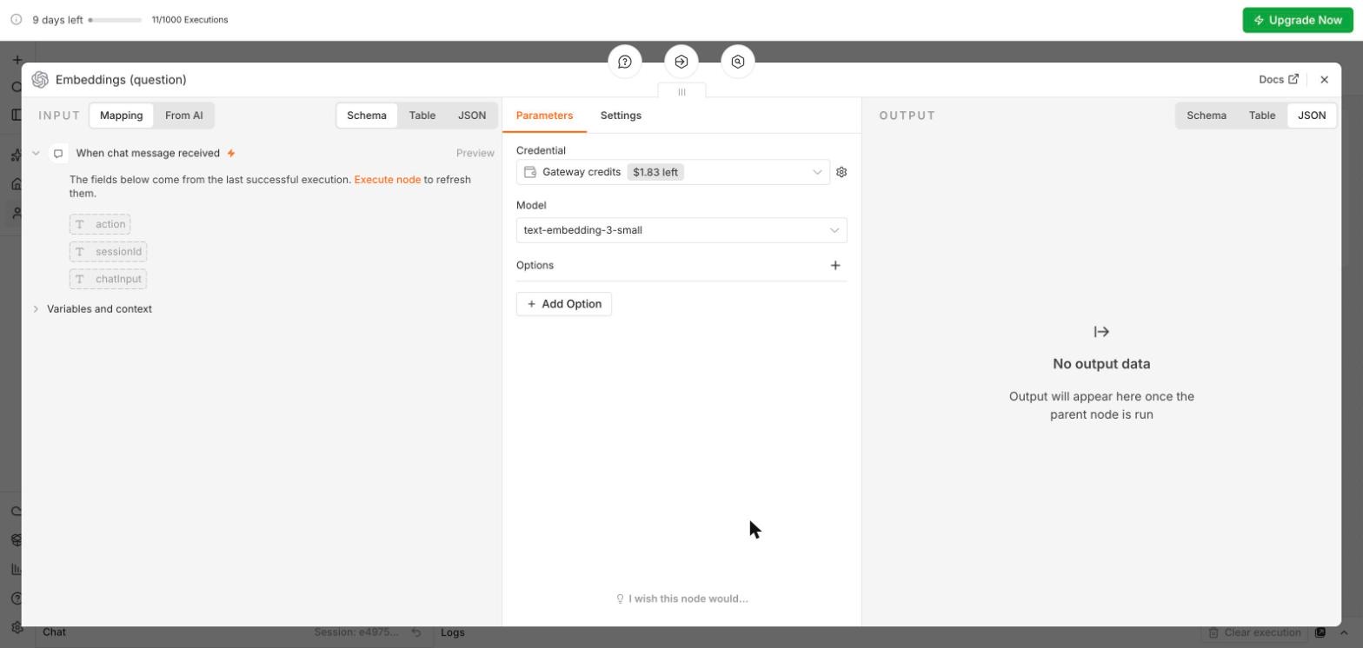Switch input mode to From AI

pos(184,116)
